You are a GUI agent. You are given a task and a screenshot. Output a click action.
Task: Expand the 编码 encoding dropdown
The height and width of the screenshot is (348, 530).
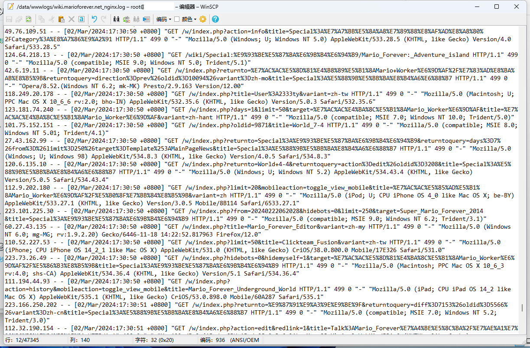[x=164, y=19]
